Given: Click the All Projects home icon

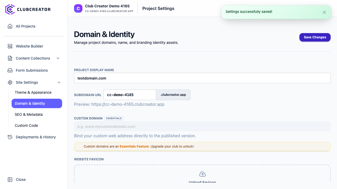Looking at the screenshot, I should tap(10, 26).
